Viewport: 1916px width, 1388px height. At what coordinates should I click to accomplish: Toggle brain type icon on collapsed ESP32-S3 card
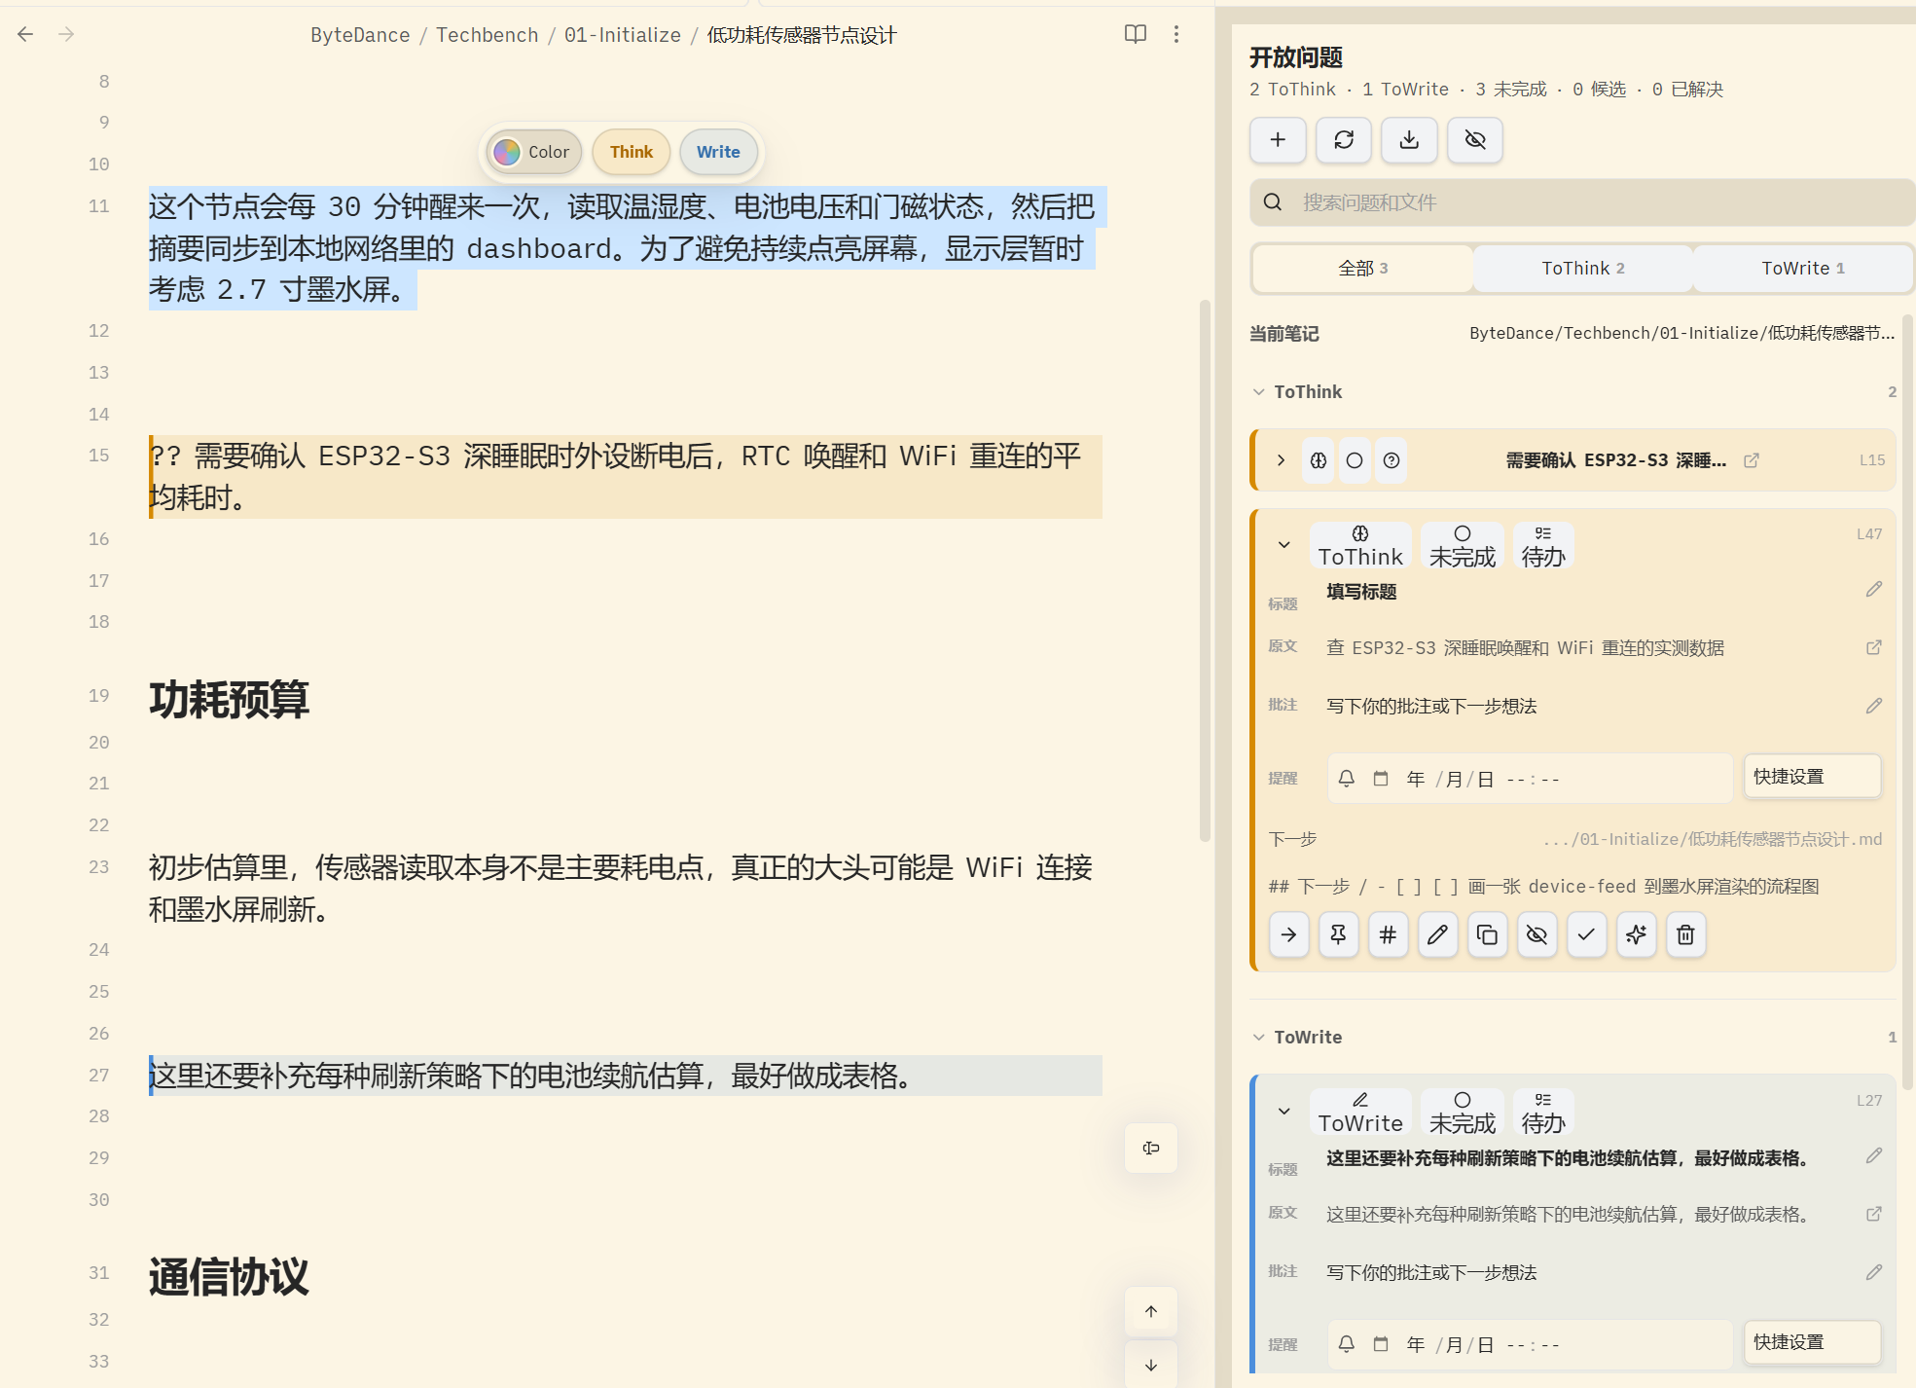point(1319,460)
